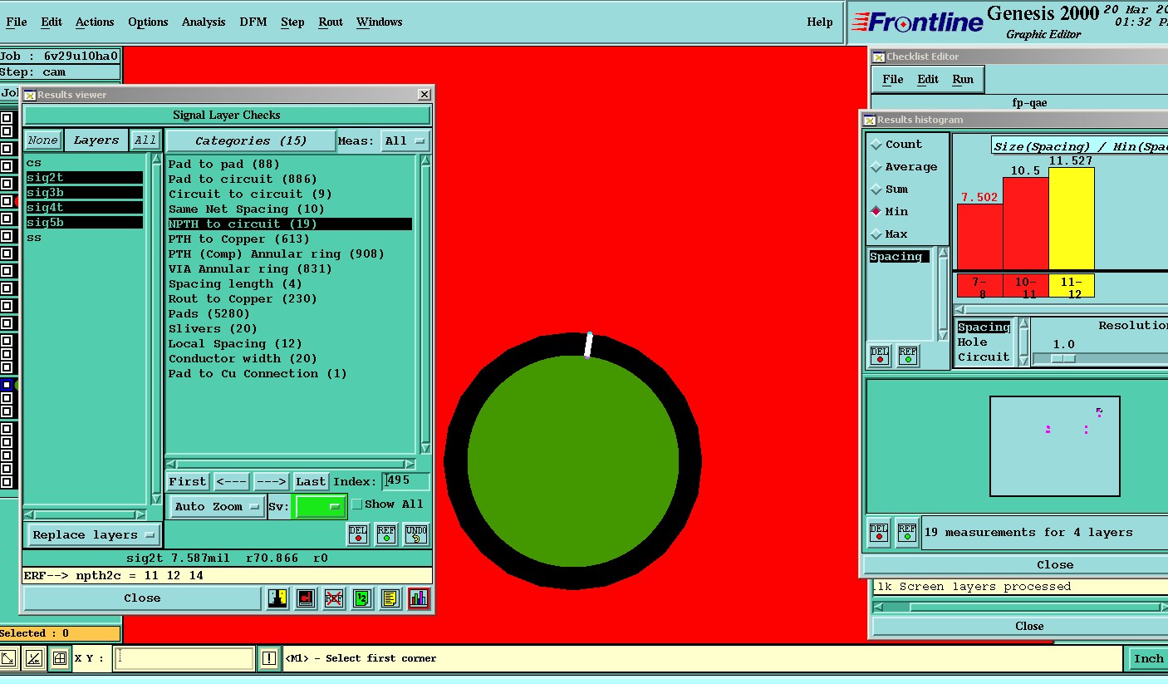Go to previous result with <--- button
Image resolution: width=1168 pixels, height=684 pixels.
click(x=231, y=481)
